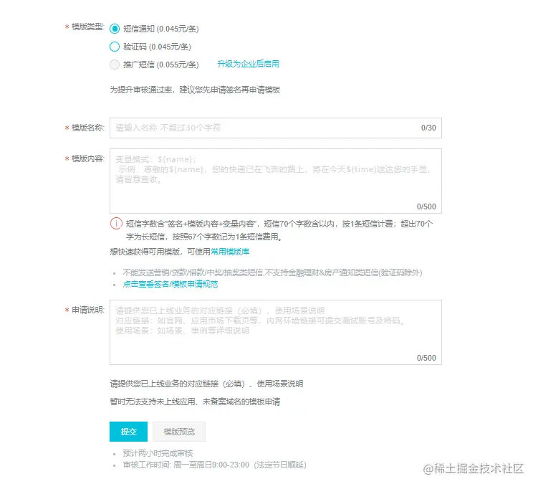Submit the form with 提交 button
This screenshot has width=538, height=489.
(128, 432)
